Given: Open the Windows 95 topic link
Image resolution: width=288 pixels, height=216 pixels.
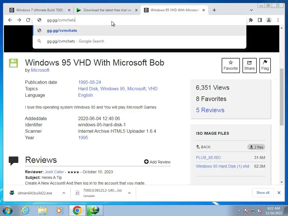Looking at the screenshot, I should 113,89.
